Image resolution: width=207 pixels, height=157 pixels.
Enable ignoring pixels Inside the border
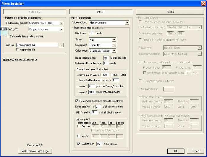point(78,136)
